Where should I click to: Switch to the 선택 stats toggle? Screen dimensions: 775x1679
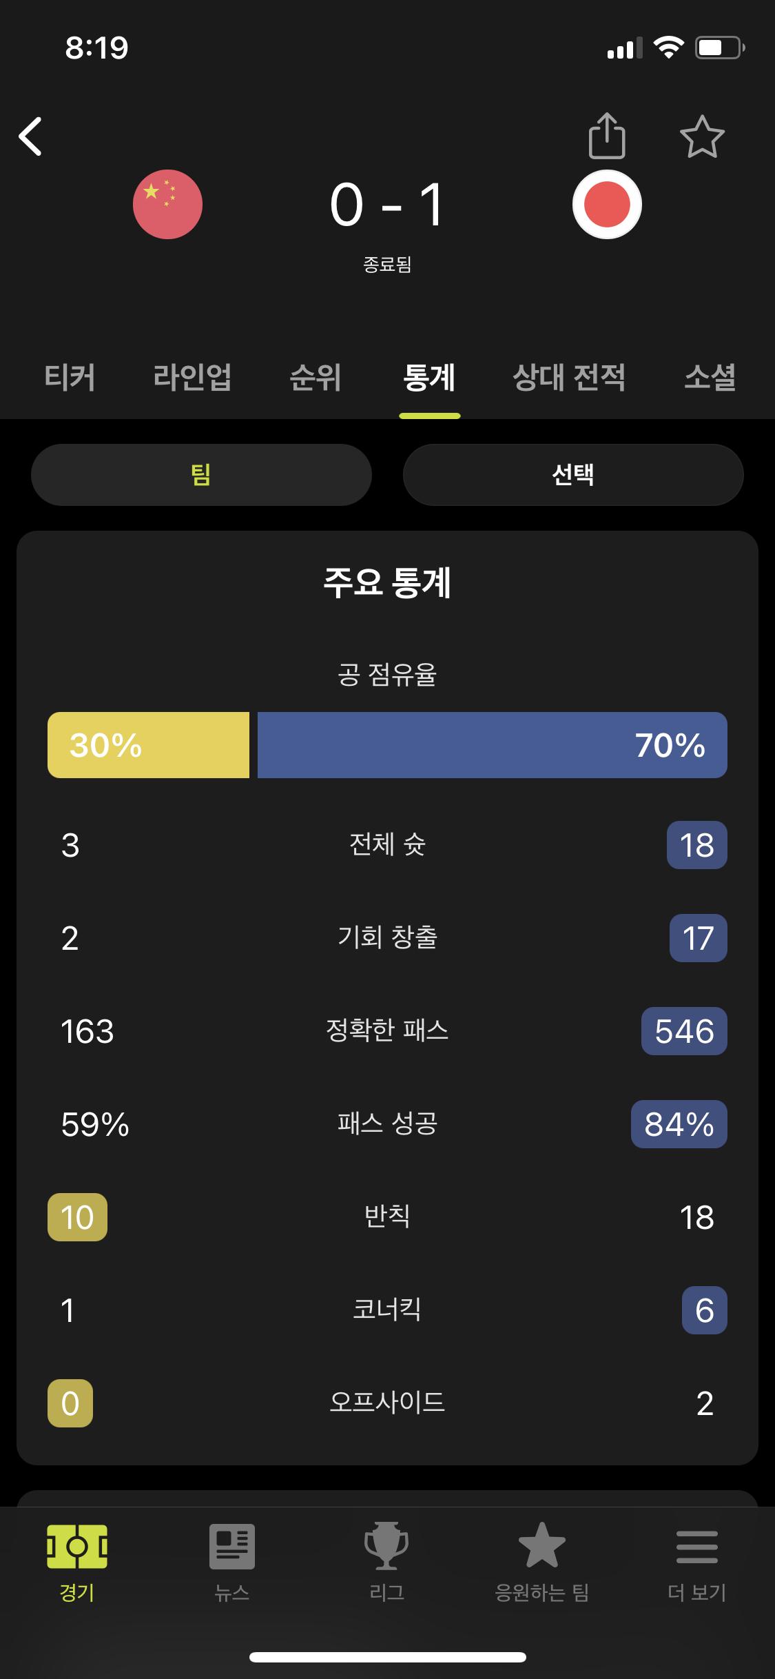tap(573, 475)
